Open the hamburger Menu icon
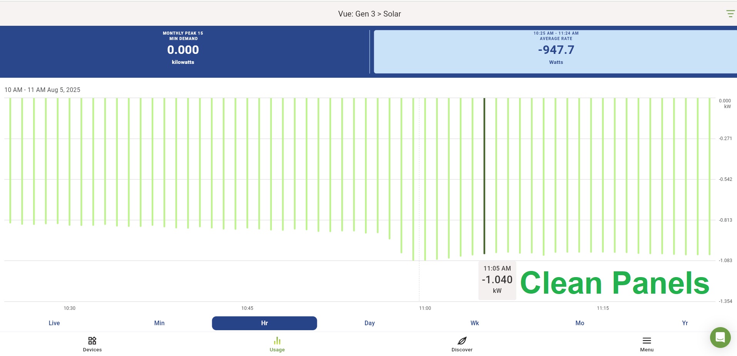 click(x=647, y=341)
